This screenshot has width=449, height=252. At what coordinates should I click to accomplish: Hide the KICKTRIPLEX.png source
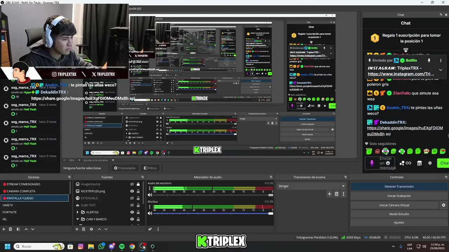tap(132, 191)
